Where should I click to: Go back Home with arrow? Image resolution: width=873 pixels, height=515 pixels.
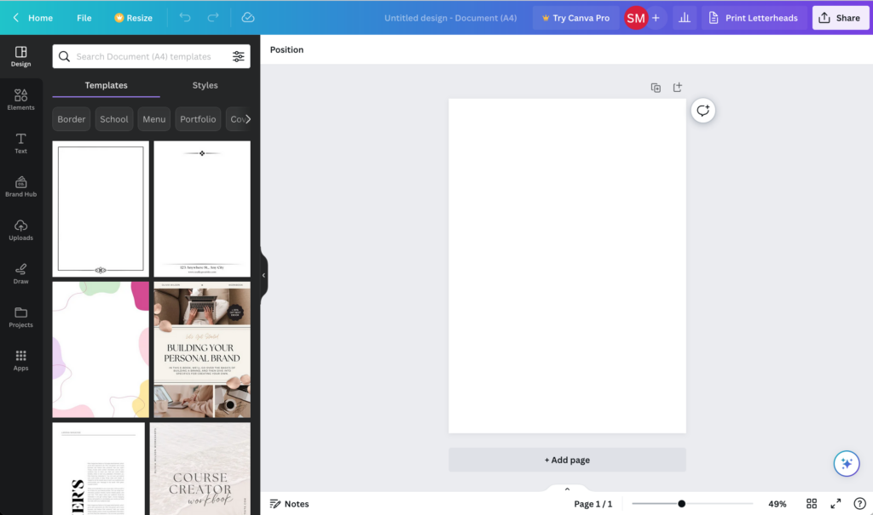pyautogui.click(x=32, y=18)
